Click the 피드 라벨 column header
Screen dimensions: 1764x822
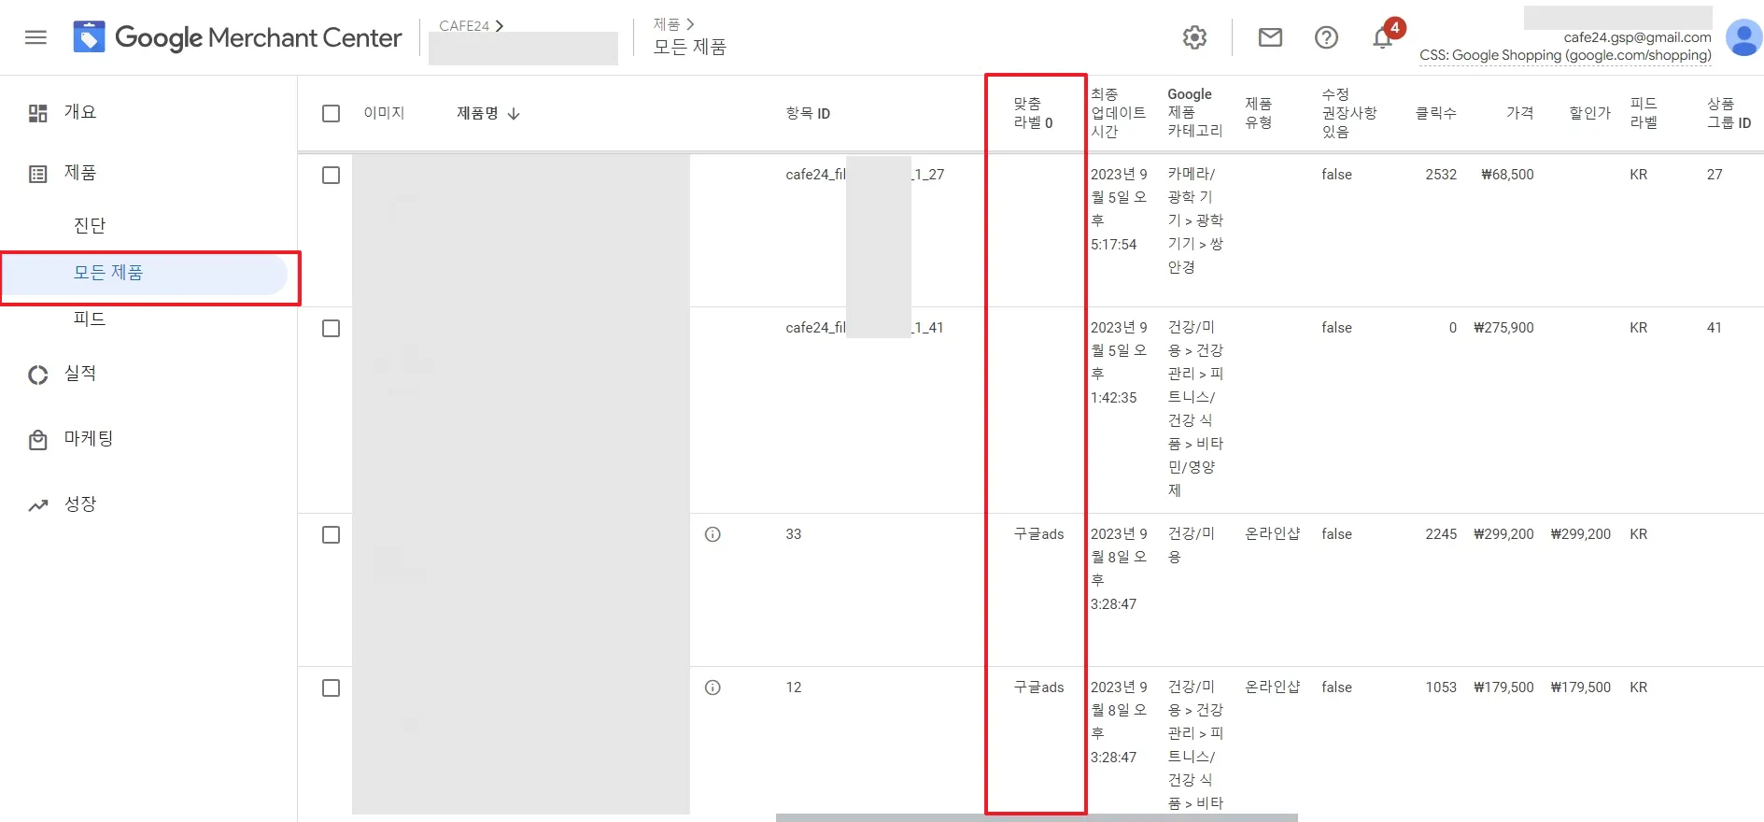pos(1644,113)
